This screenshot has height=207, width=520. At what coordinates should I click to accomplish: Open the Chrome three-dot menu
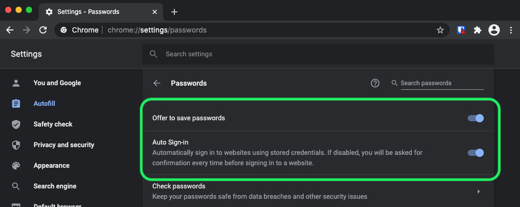coord(510,30)
